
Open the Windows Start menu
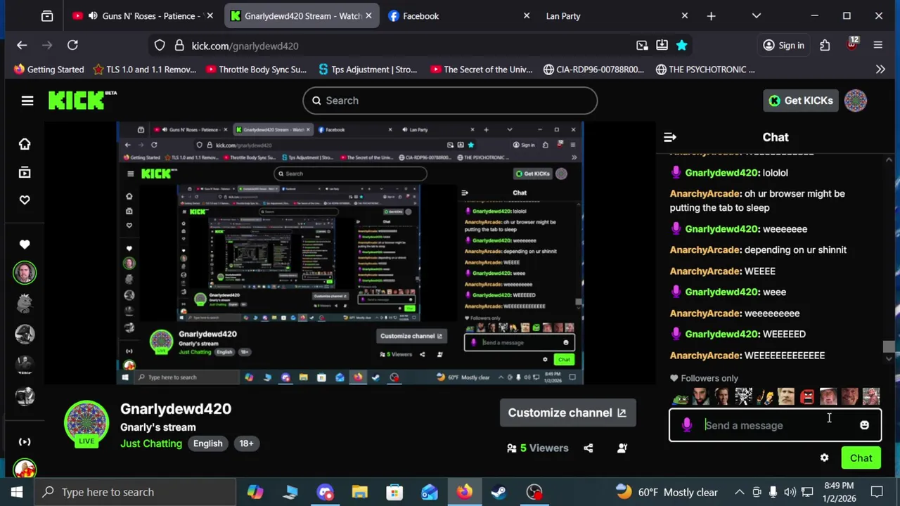(x=16, y=492)
